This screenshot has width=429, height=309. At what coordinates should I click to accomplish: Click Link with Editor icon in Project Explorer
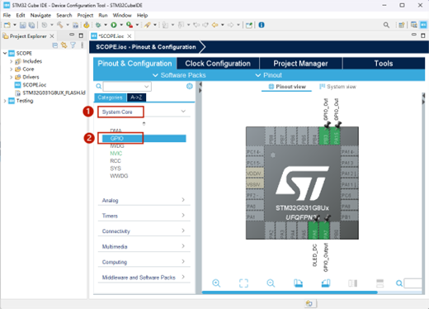point(64,45)
